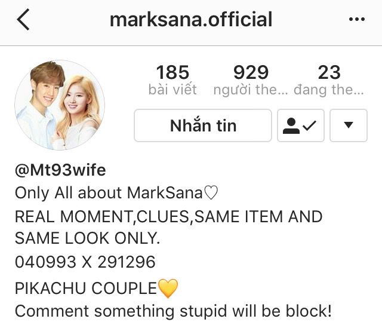Tap the Nhắn tin message button

203,125
